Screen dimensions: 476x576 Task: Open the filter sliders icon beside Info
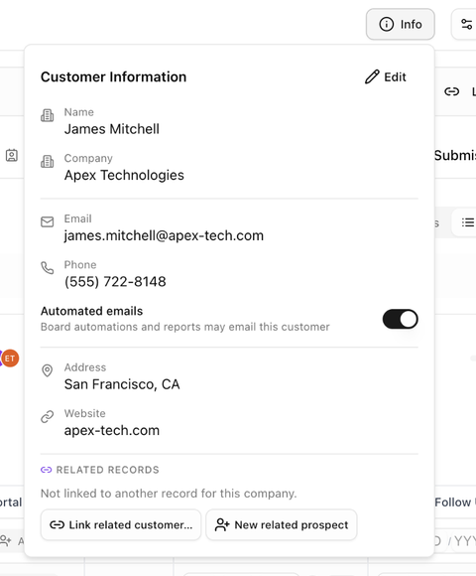point(466,24)
